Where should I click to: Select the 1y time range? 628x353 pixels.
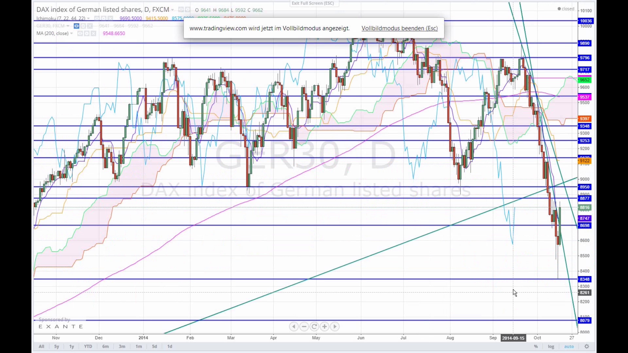pyautogui.click(x=72, y=346)
